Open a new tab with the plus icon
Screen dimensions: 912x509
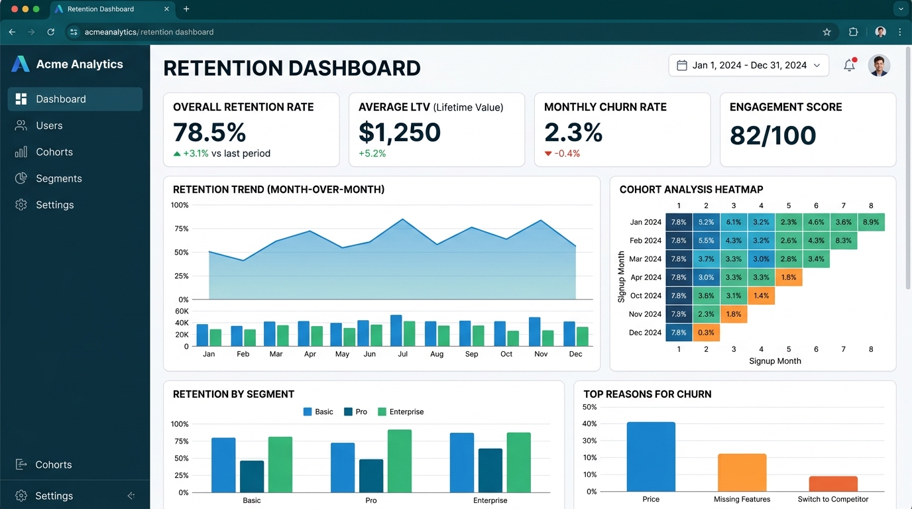pos(186,9)
